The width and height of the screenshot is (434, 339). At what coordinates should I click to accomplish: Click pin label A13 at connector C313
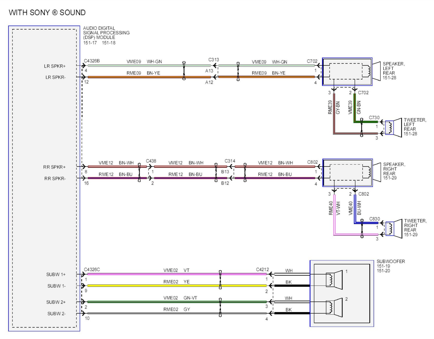click(209, 71)
